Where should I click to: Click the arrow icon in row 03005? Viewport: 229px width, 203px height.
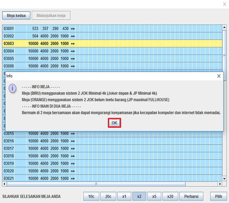73,59
